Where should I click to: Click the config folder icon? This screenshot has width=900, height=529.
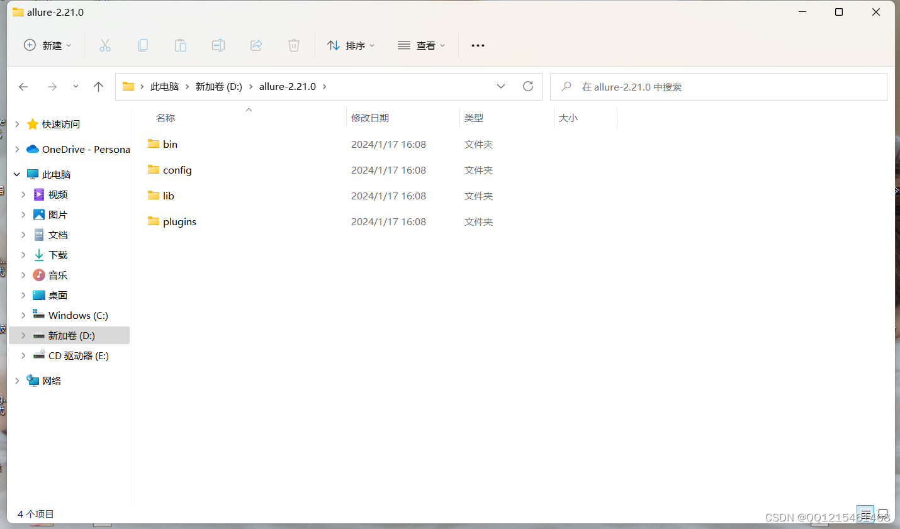154,170
